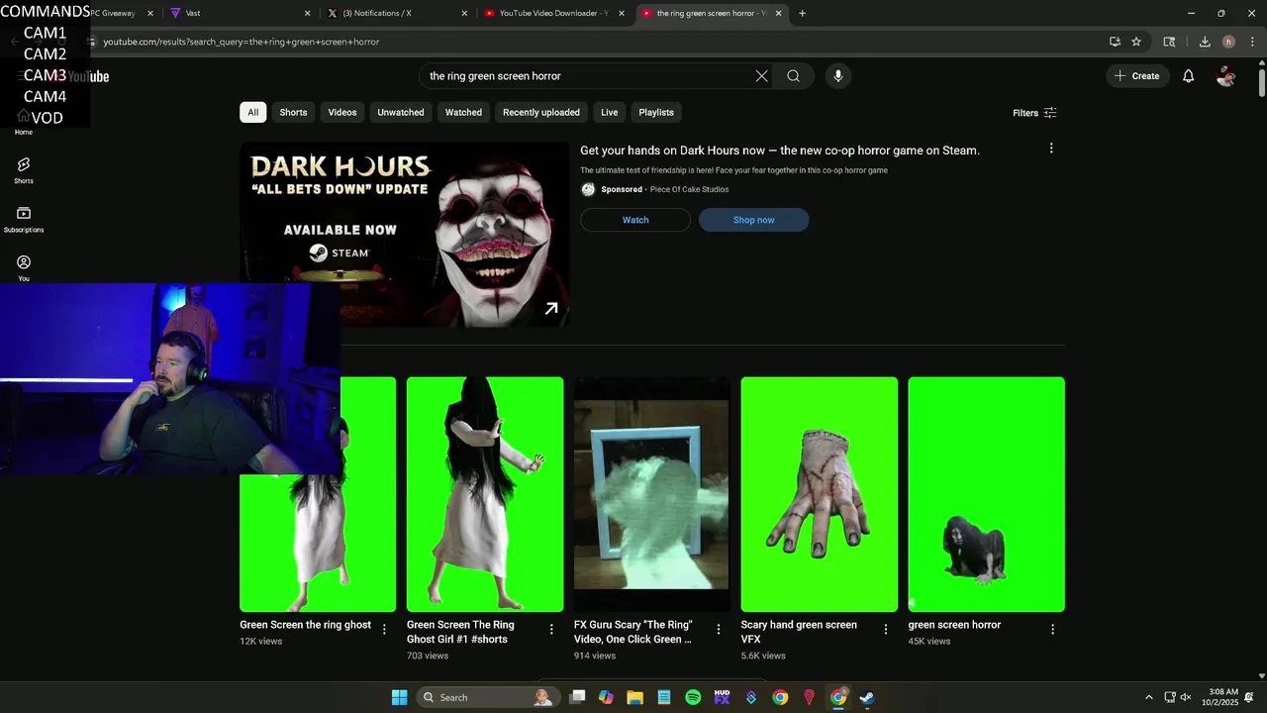
Task: Open Chrome downloads icon
Action: click(1205, 42)
